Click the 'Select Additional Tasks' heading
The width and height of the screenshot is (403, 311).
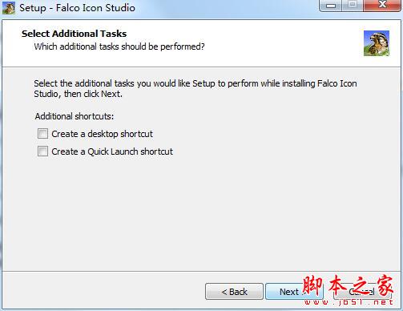(x=74, y=34)
